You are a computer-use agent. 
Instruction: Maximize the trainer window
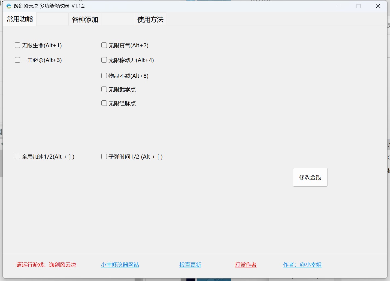[x=358, y=6]
